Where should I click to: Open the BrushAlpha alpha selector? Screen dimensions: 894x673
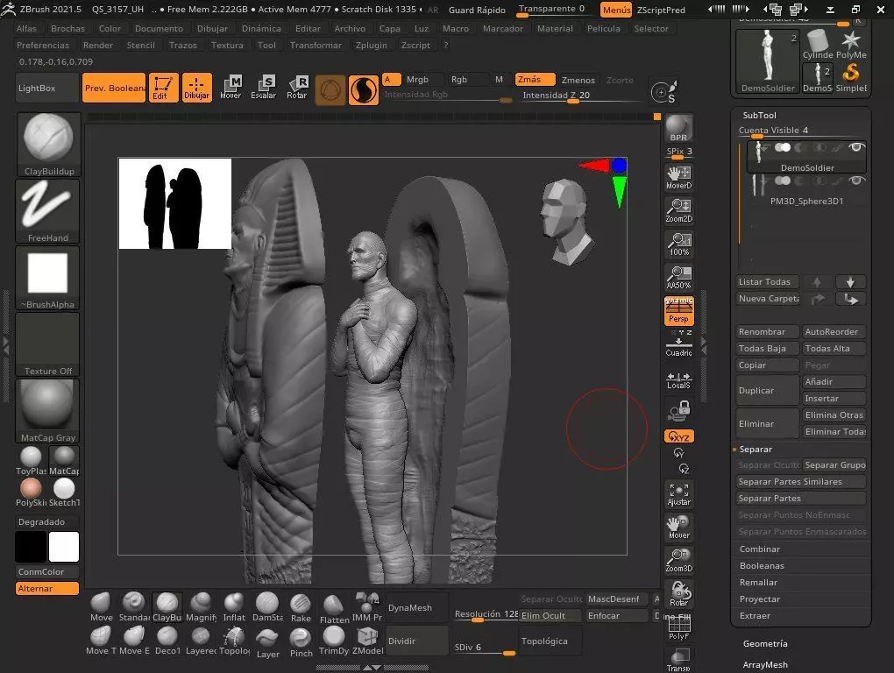[48, 278]
